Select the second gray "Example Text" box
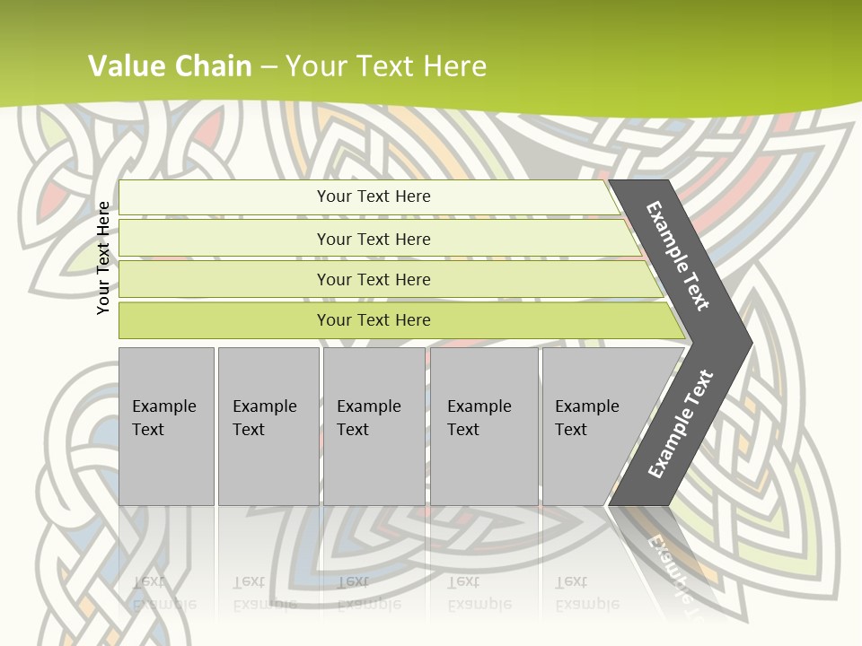The height and width of the screenshot is (646, 862). [268, 425]
